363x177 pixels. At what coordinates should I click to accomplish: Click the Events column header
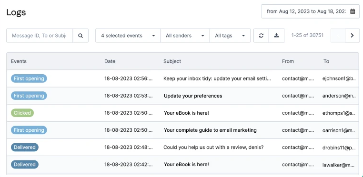(19, 61)
